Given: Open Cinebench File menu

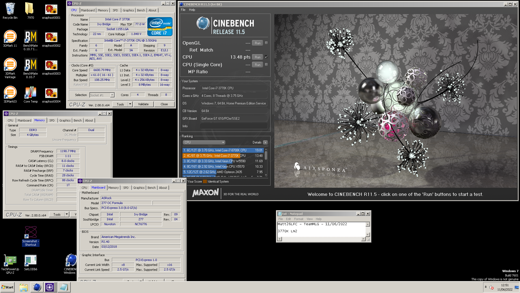Looking at the screenshot, I should [183, 10].
